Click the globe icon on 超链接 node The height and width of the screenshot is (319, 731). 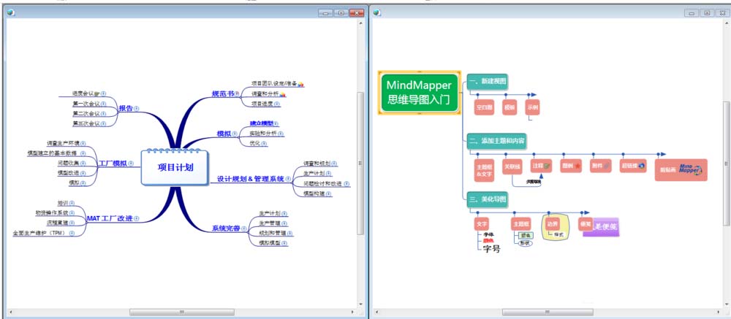[x=641, y=166]
